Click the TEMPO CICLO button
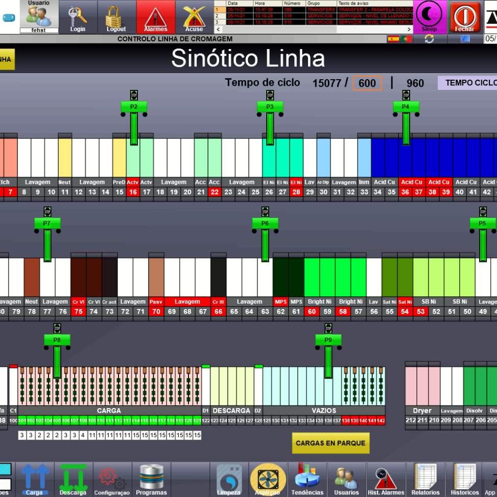Image resolution: width=497 pixels, height=497 pixels. click(x=467, y=83)
